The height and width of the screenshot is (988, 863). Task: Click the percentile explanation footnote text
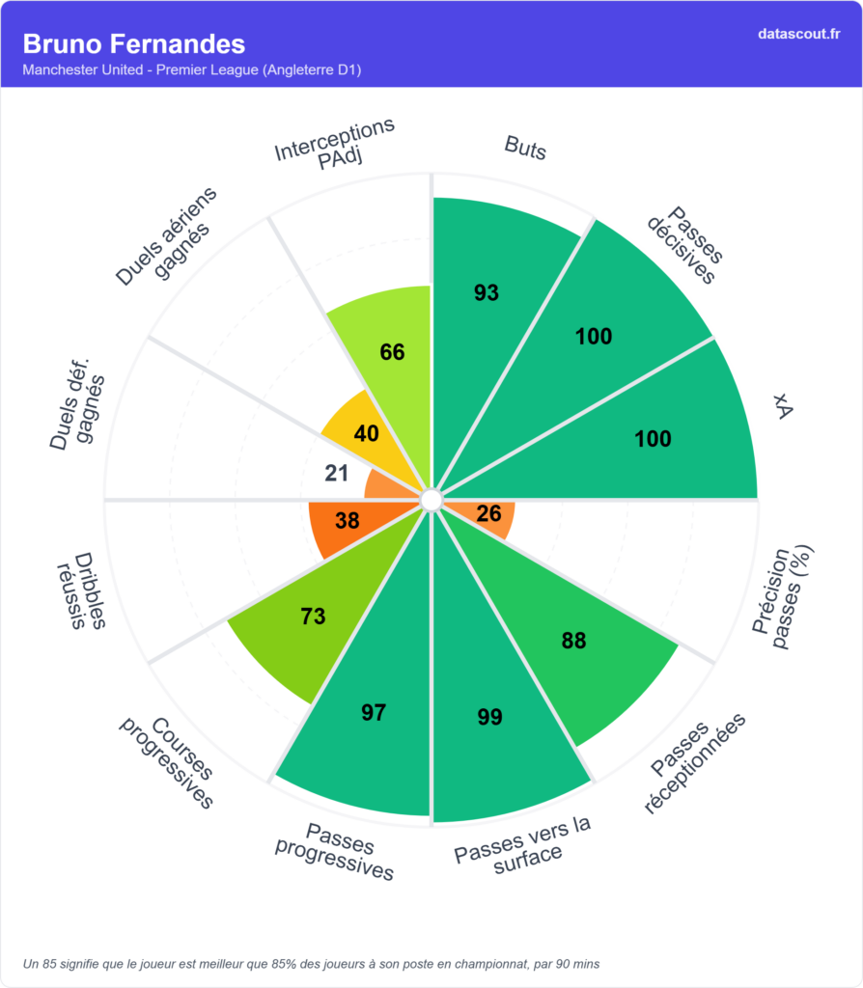pos(311,963)
